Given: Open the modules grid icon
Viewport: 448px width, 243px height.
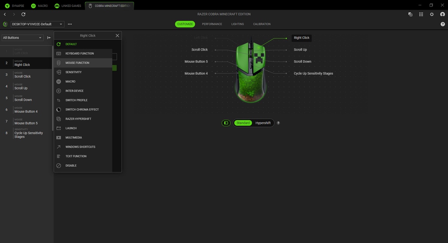Looking at the screenshot, I should (x=421, y=14).
